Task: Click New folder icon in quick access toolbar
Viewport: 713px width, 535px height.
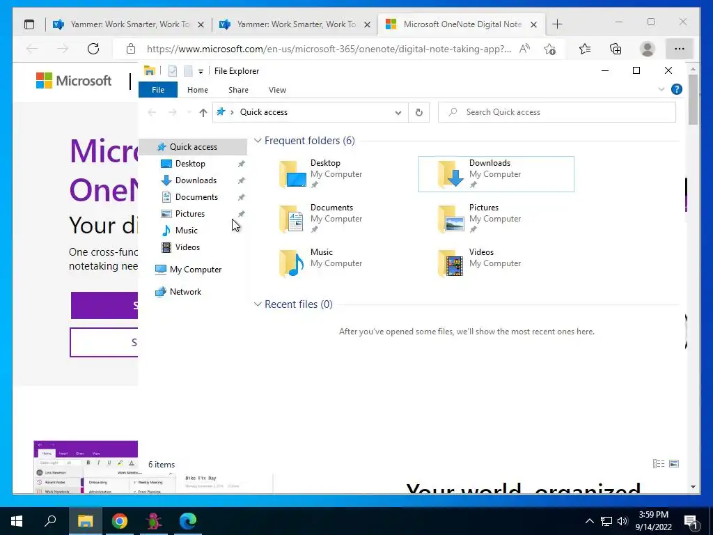Action: [x=188, y=71]
